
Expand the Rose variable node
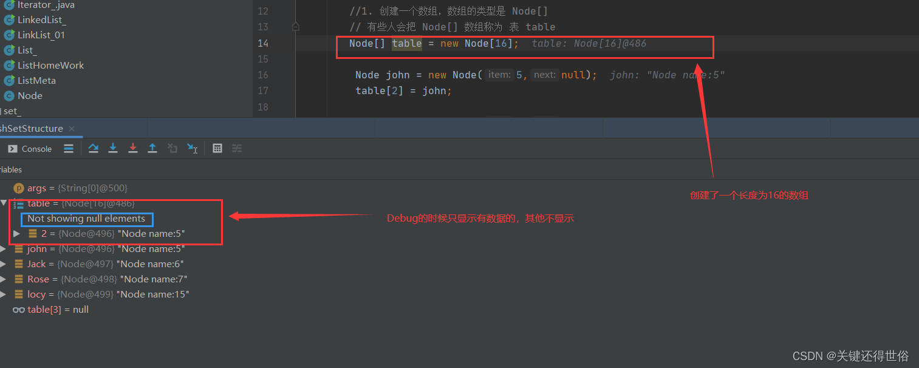(4, 279)
